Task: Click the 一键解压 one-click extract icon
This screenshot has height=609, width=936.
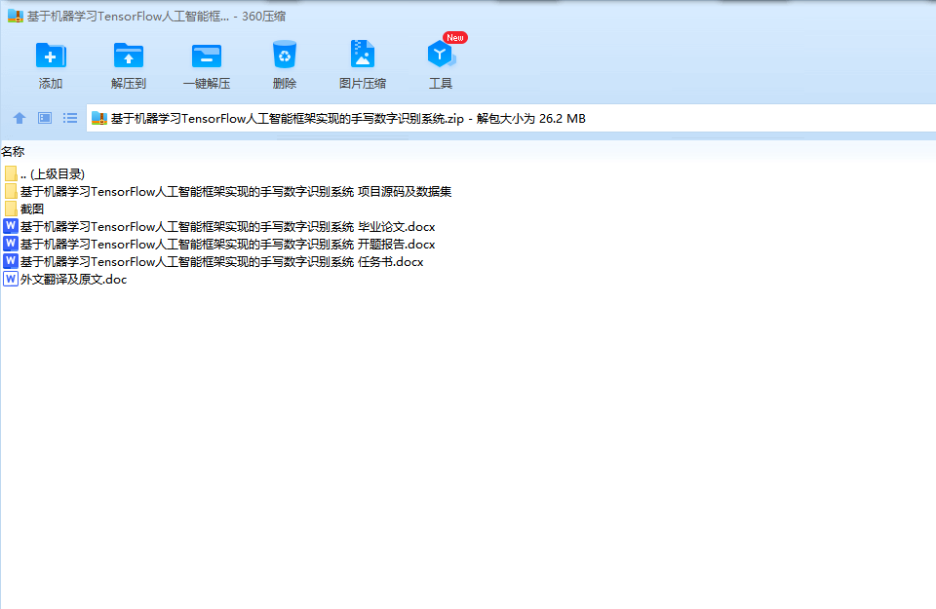Action: 207,57
